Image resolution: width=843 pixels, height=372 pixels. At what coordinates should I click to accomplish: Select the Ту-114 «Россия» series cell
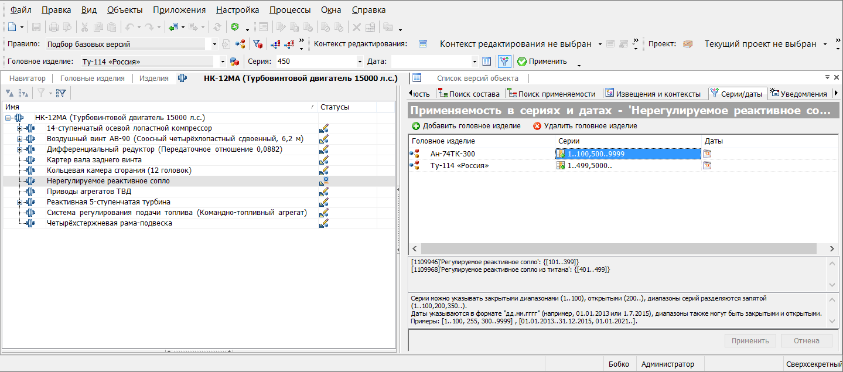click(627, 166)
